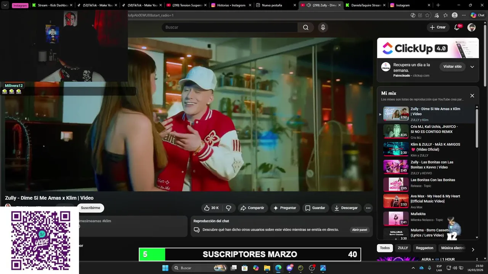Image resolution: width=488 pixels, height=274 pixels.
Task: Click the Preguntar button
Action: 285,208
